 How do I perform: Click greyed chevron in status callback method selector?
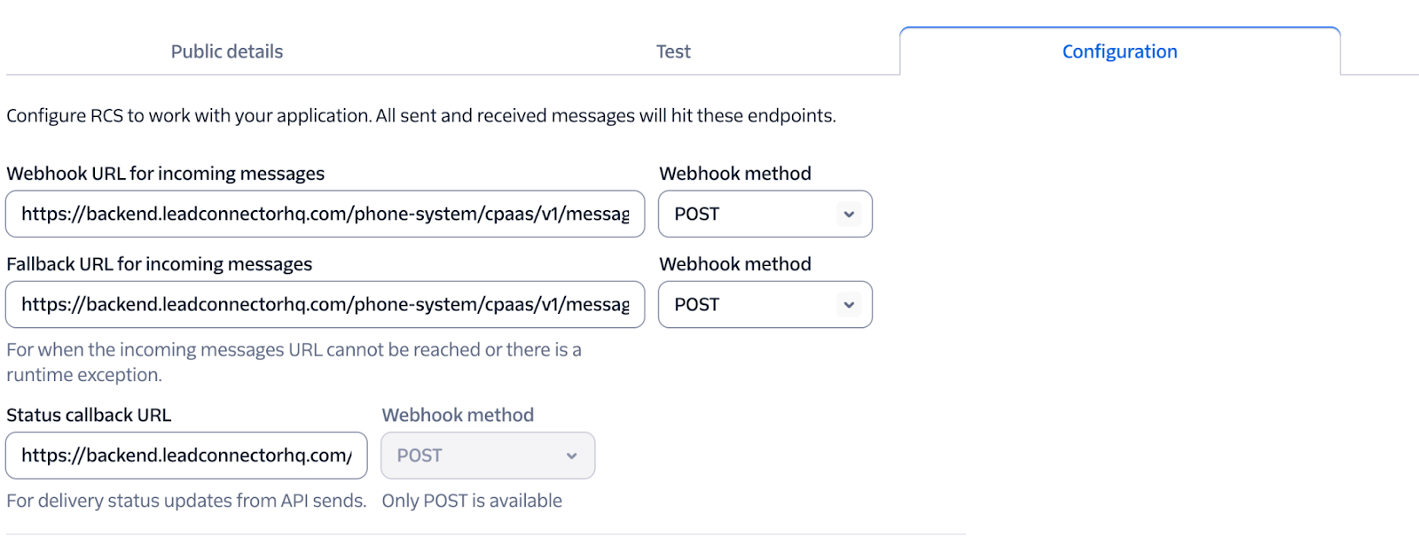571,456
